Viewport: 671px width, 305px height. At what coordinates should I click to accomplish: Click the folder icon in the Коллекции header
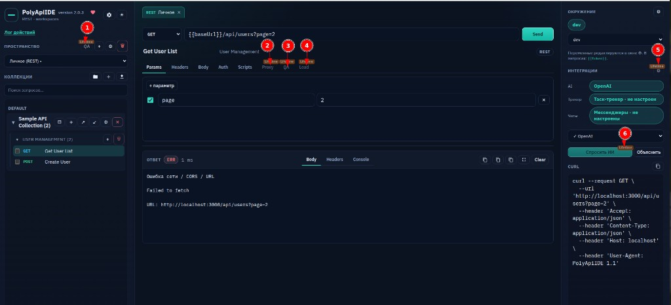tap(96, 77)
